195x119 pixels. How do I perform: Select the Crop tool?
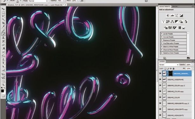pyautogui.click(x=3, y=23)
